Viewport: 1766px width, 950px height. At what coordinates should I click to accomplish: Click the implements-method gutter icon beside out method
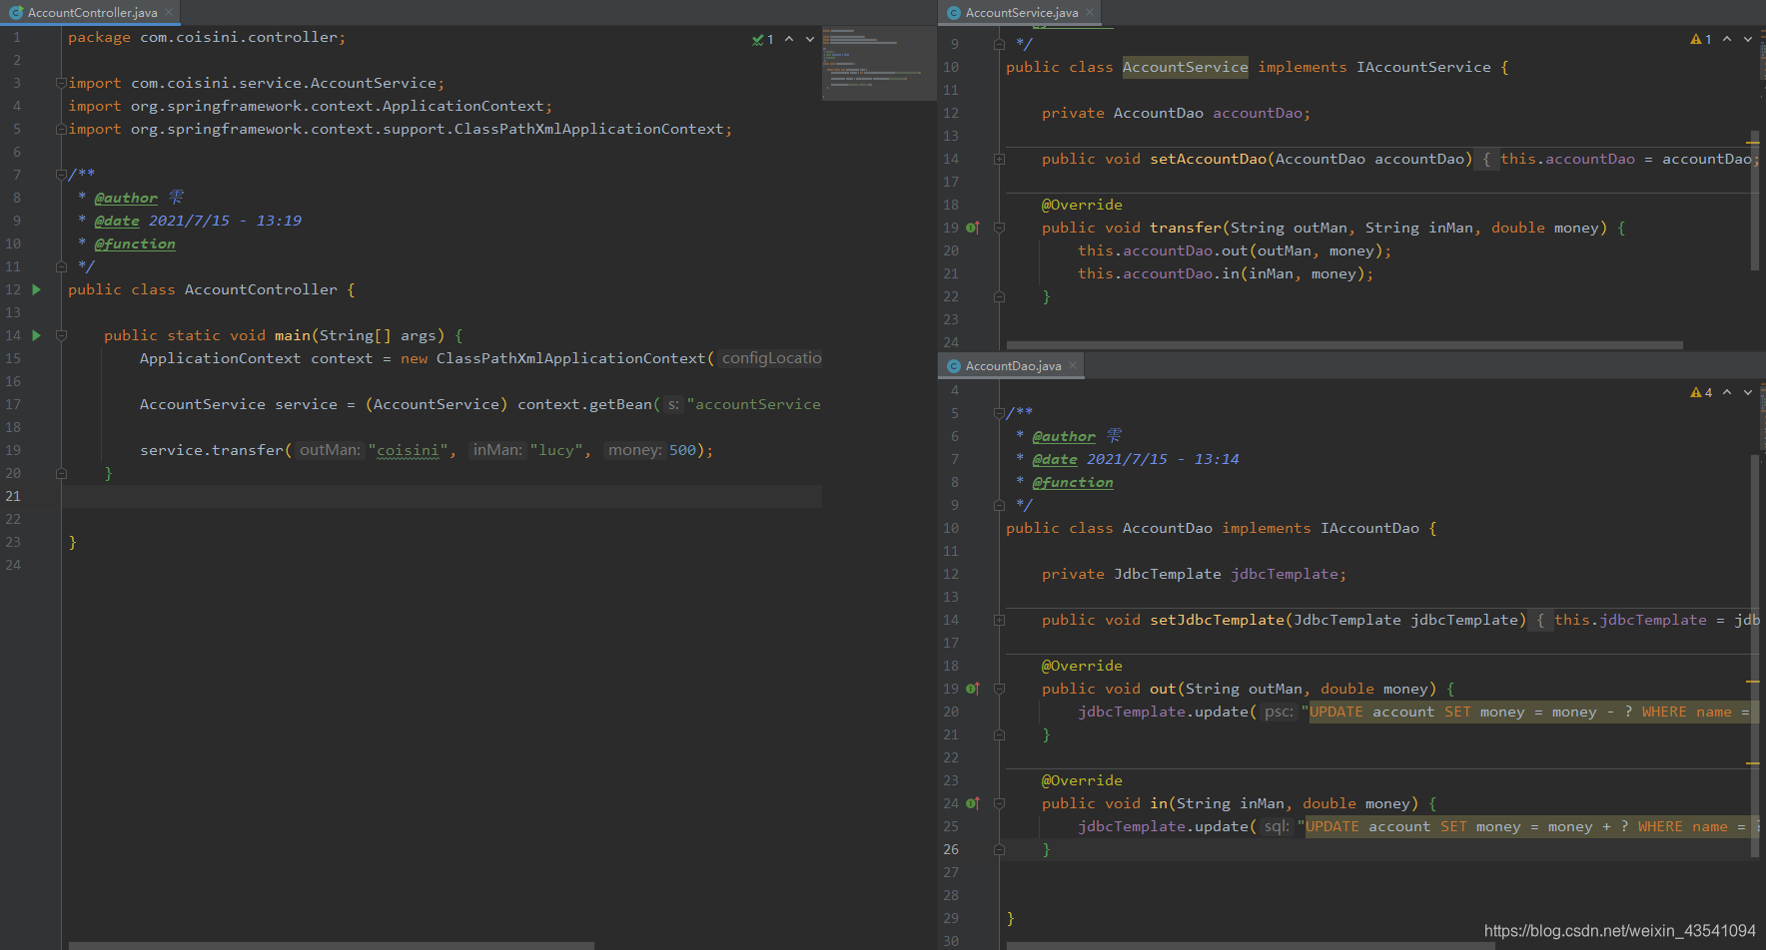tap(973, 689)
